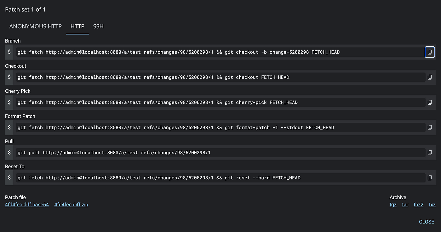441x232 pixels.
Task: Click the Branch git fetch command field
Action: click(220, 52)
